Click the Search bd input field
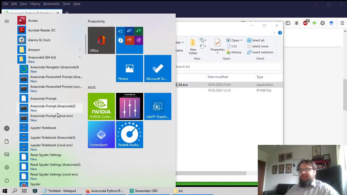Screen dimensions: 347x195 [229, 67]
